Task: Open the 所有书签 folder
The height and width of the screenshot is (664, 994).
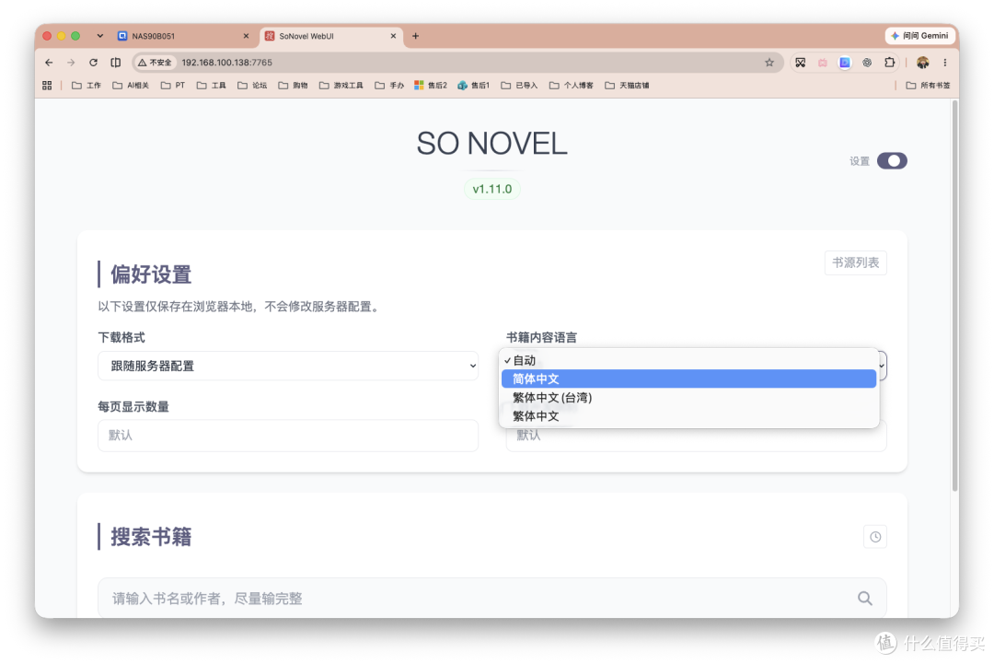Action: tap(928, 85)
